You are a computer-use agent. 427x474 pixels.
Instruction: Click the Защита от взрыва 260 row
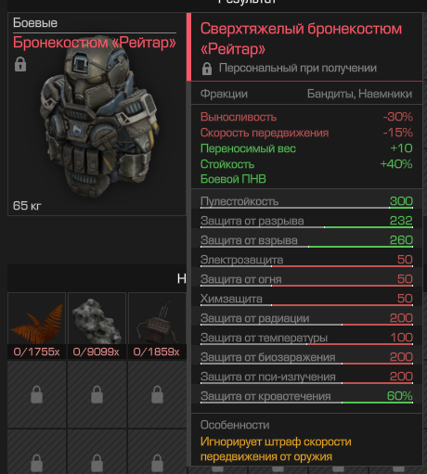pyautogui.click(x=306, y=240)
